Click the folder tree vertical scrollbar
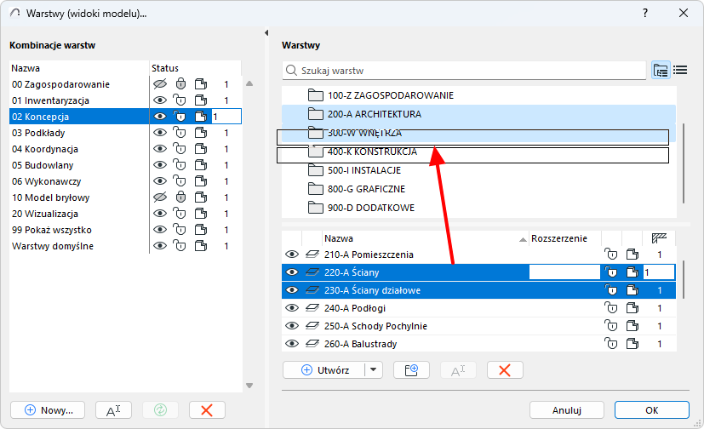The width and height of the screenshot is (704, 429). click(684, 163)
